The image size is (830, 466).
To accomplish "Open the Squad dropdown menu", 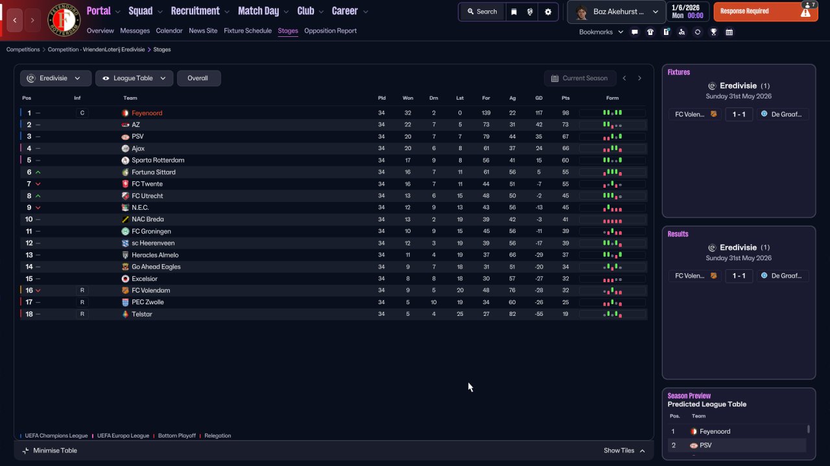I will (145, 11).
